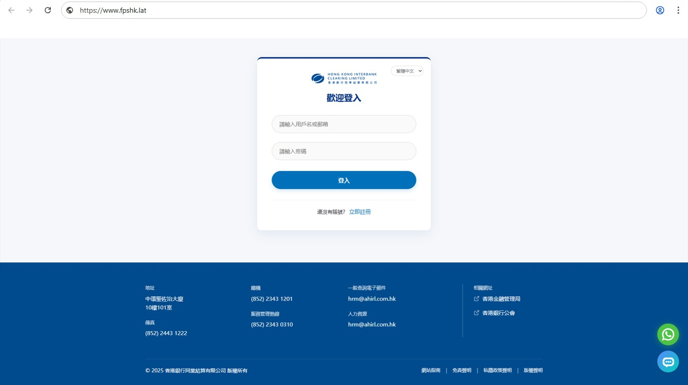
Task: Click the Hong Kong Interbank Clearing logo
Action: 344,78
